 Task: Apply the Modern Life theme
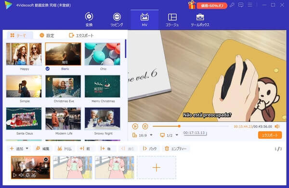(x=63, y=119)
